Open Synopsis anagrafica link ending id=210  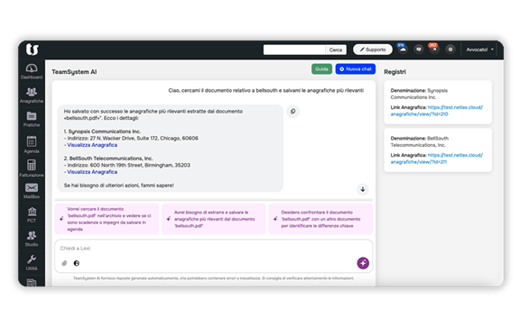click(x=436, y=111)
